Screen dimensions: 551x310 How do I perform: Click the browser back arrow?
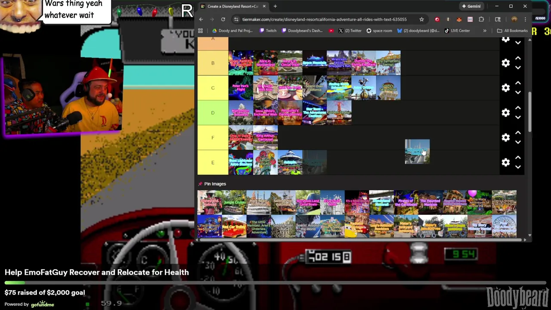(x=201, y=19)
